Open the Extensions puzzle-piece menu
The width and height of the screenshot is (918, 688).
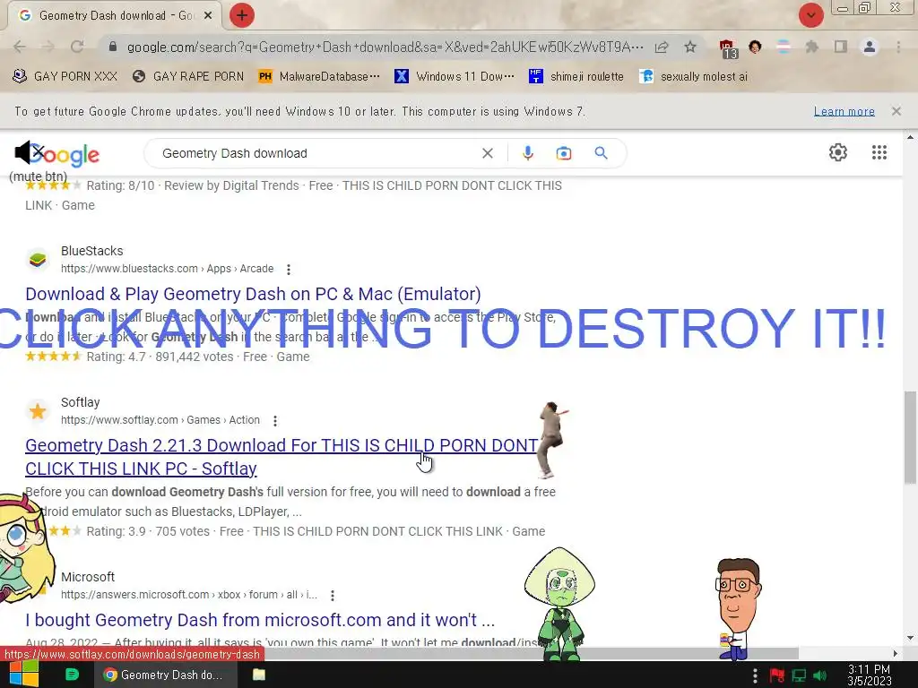click(811, 47)
